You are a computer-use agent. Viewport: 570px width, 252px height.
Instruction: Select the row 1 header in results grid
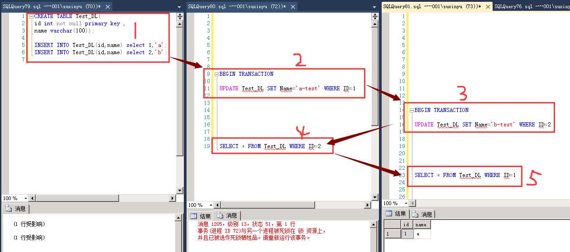[392, 234]
